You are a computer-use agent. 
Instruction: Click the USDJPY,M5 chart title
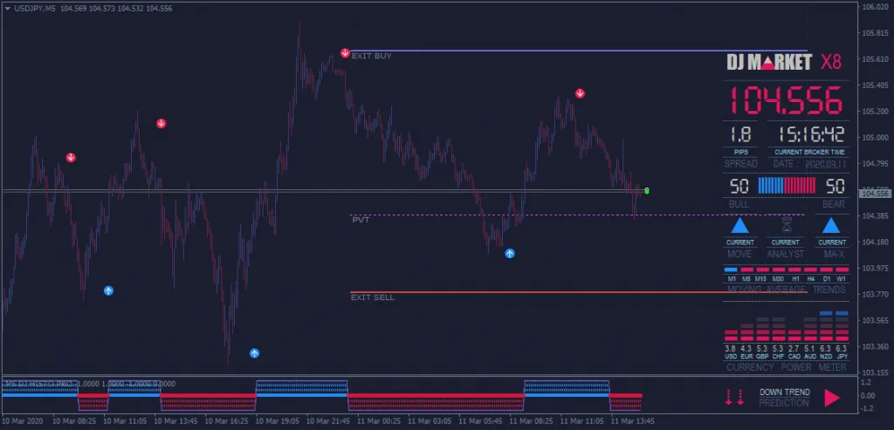coord(34,9)
